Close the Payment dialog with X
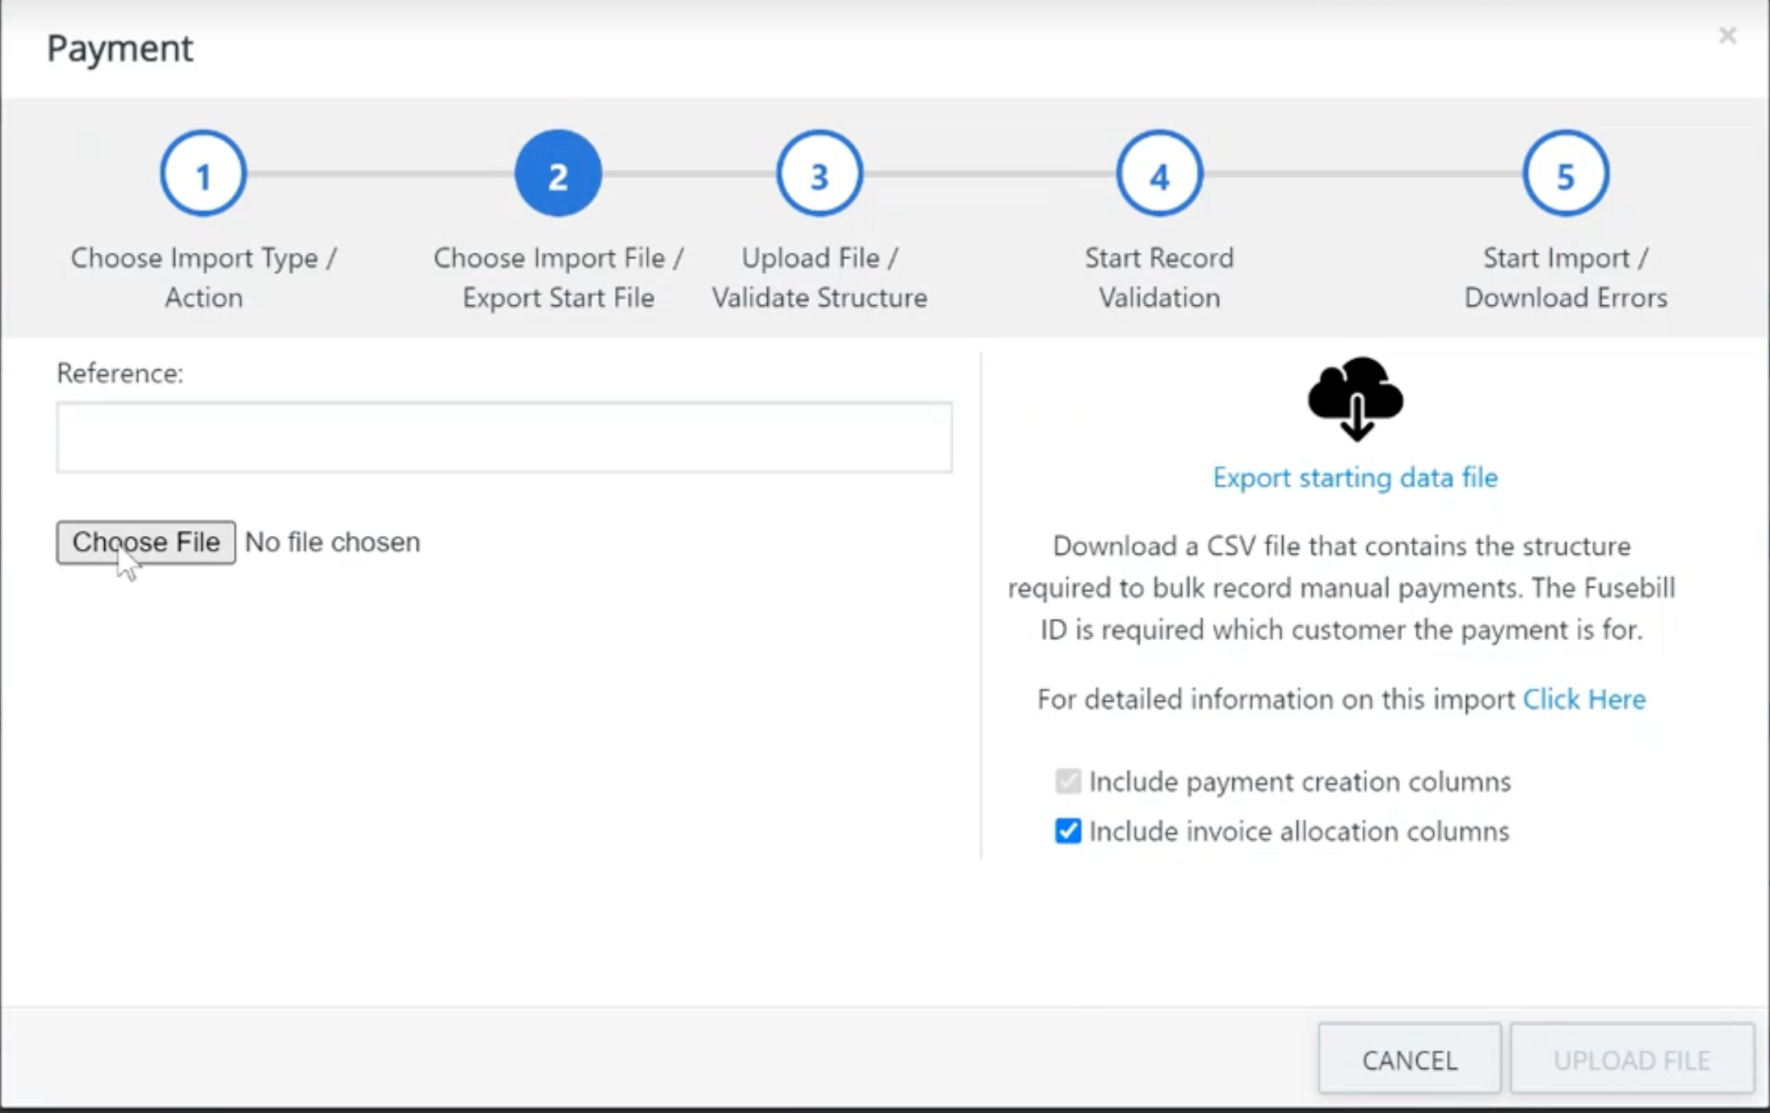Screen dimensions: 1770x1113 1727,35
